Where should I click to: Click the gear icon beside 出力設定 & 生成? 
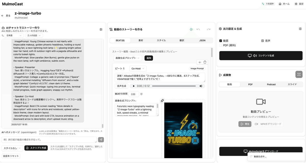pos(220,29)
